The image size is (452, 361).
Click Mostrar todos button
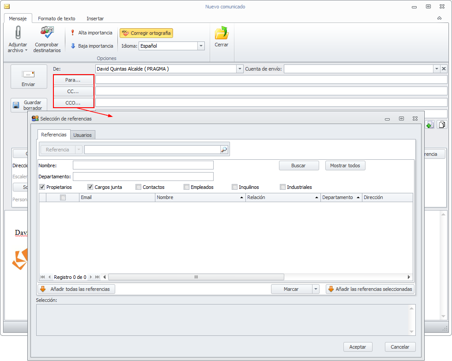345,165
